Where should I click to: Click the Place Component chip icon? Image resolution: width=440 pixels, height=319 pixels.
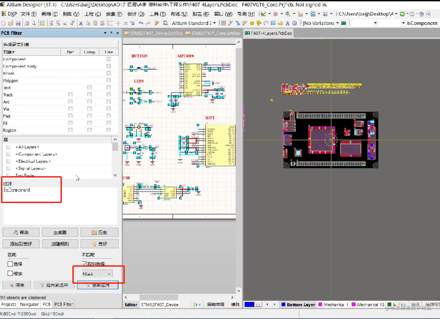click(x=294, y=23)
